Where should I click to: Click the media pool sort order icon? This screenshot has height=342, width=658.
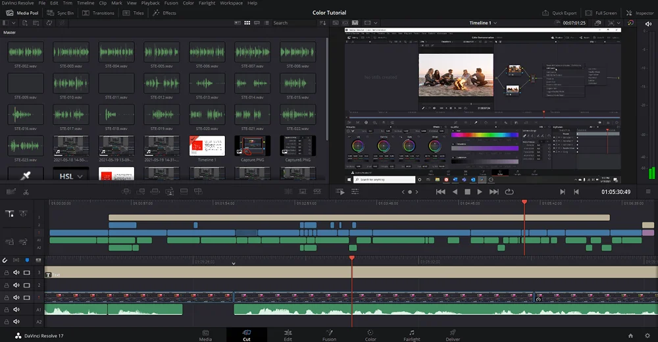point(322,23)
